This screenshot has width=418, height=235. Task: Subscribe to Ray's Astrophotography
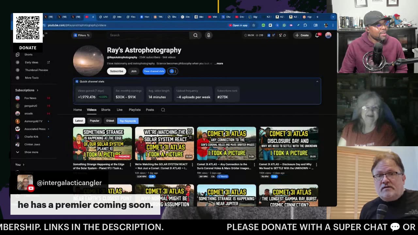pos(117,71)
